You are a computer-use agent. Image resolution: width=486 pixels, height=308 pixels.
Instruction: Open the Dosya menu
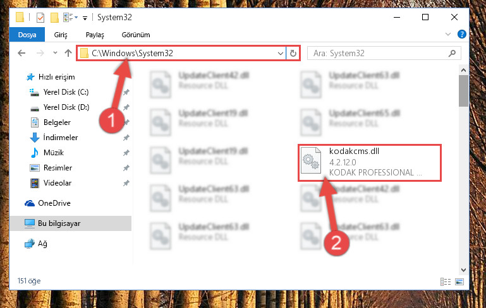point(27,35)
